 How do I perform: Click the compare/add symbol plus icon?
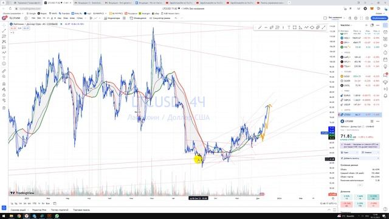click(x=26, y=18)
